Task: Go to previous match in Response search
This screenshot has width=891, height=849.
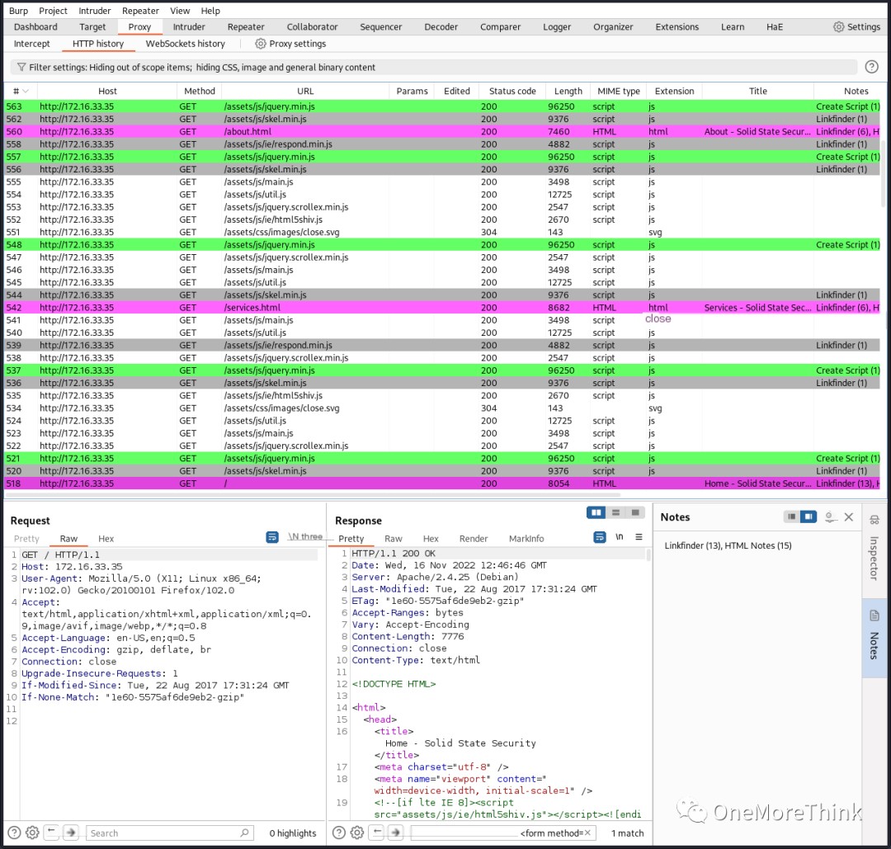Action: pos(376,832)
